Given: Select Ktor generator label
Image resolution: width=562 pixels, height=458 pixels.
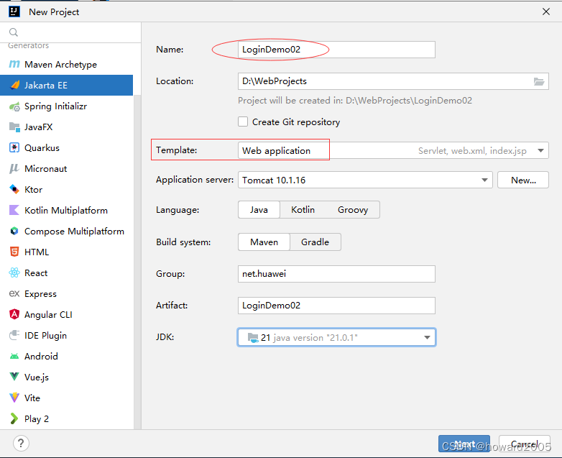Looking at the screenshot, I should click(x=33, y=189).
